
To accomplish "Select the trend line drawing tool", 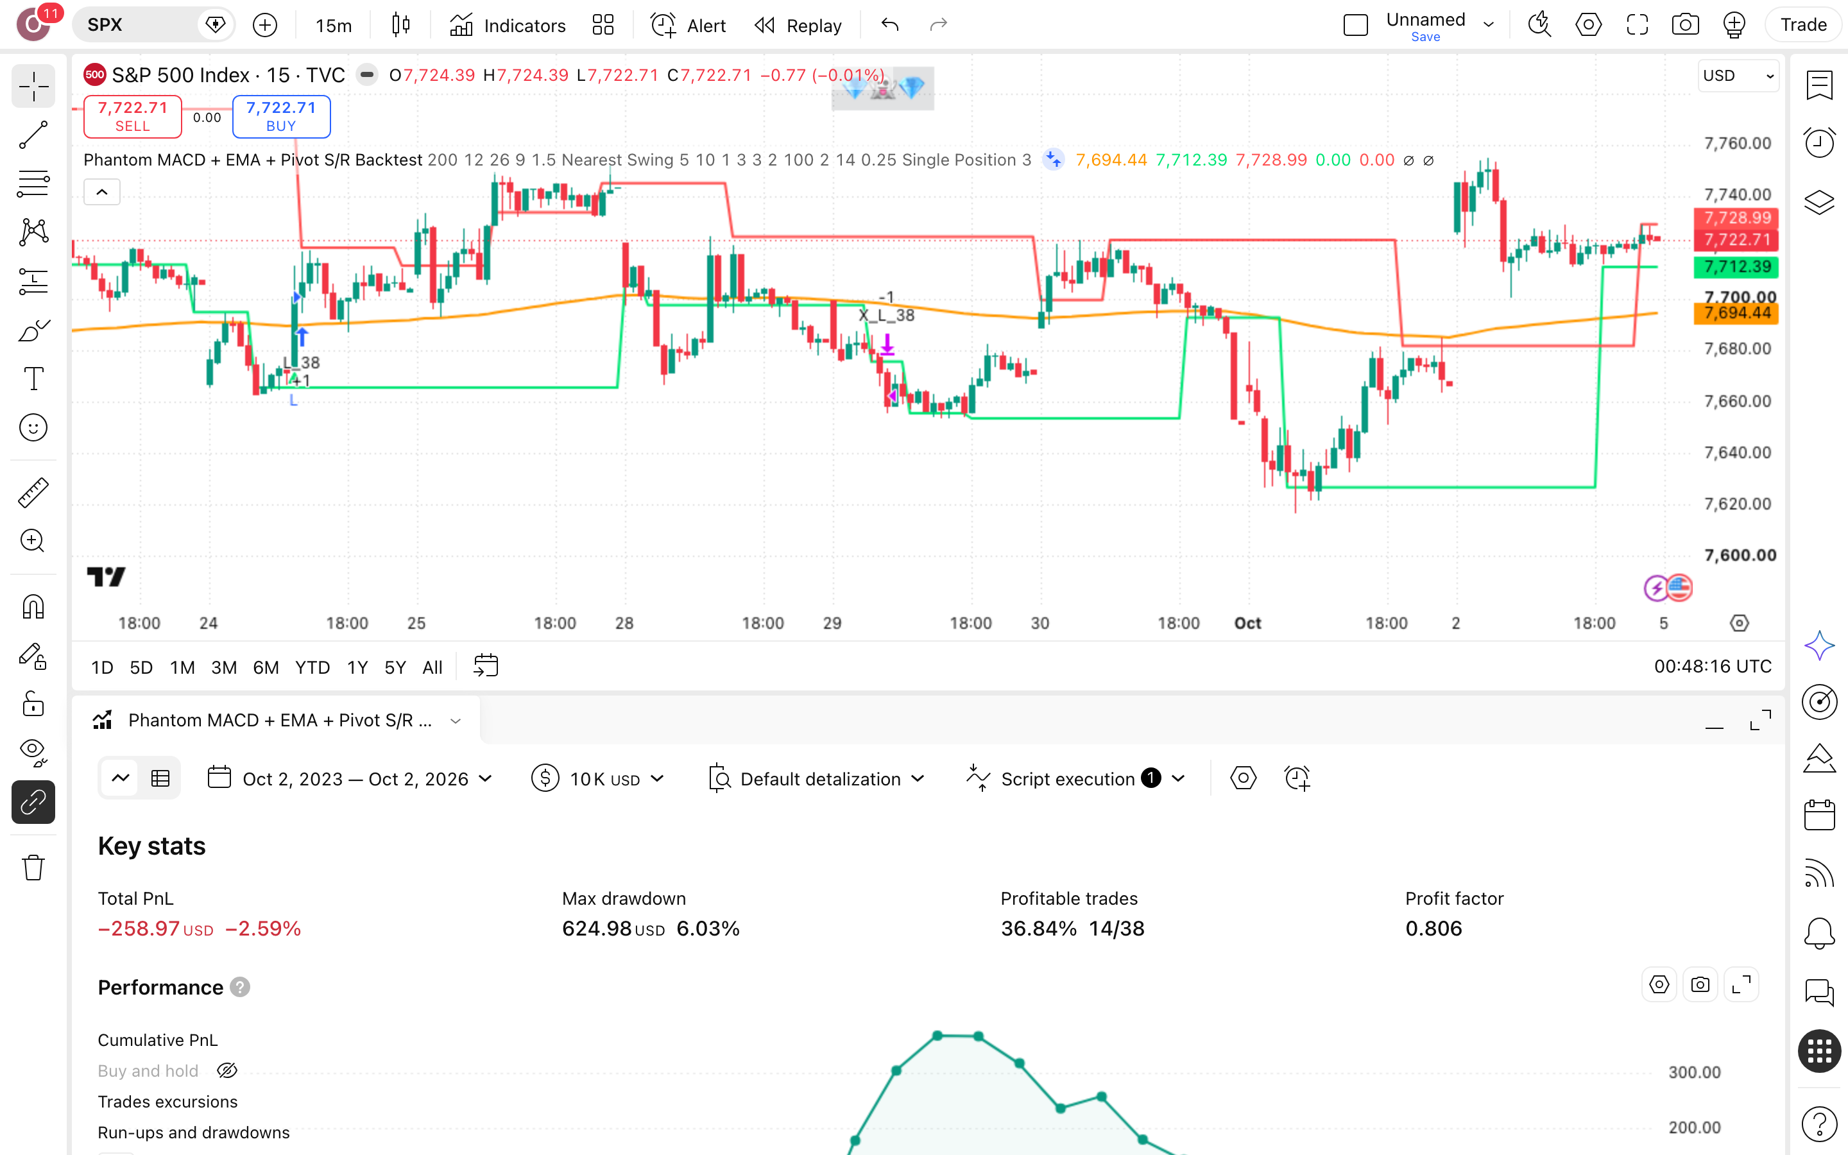I will pos(33,135).
